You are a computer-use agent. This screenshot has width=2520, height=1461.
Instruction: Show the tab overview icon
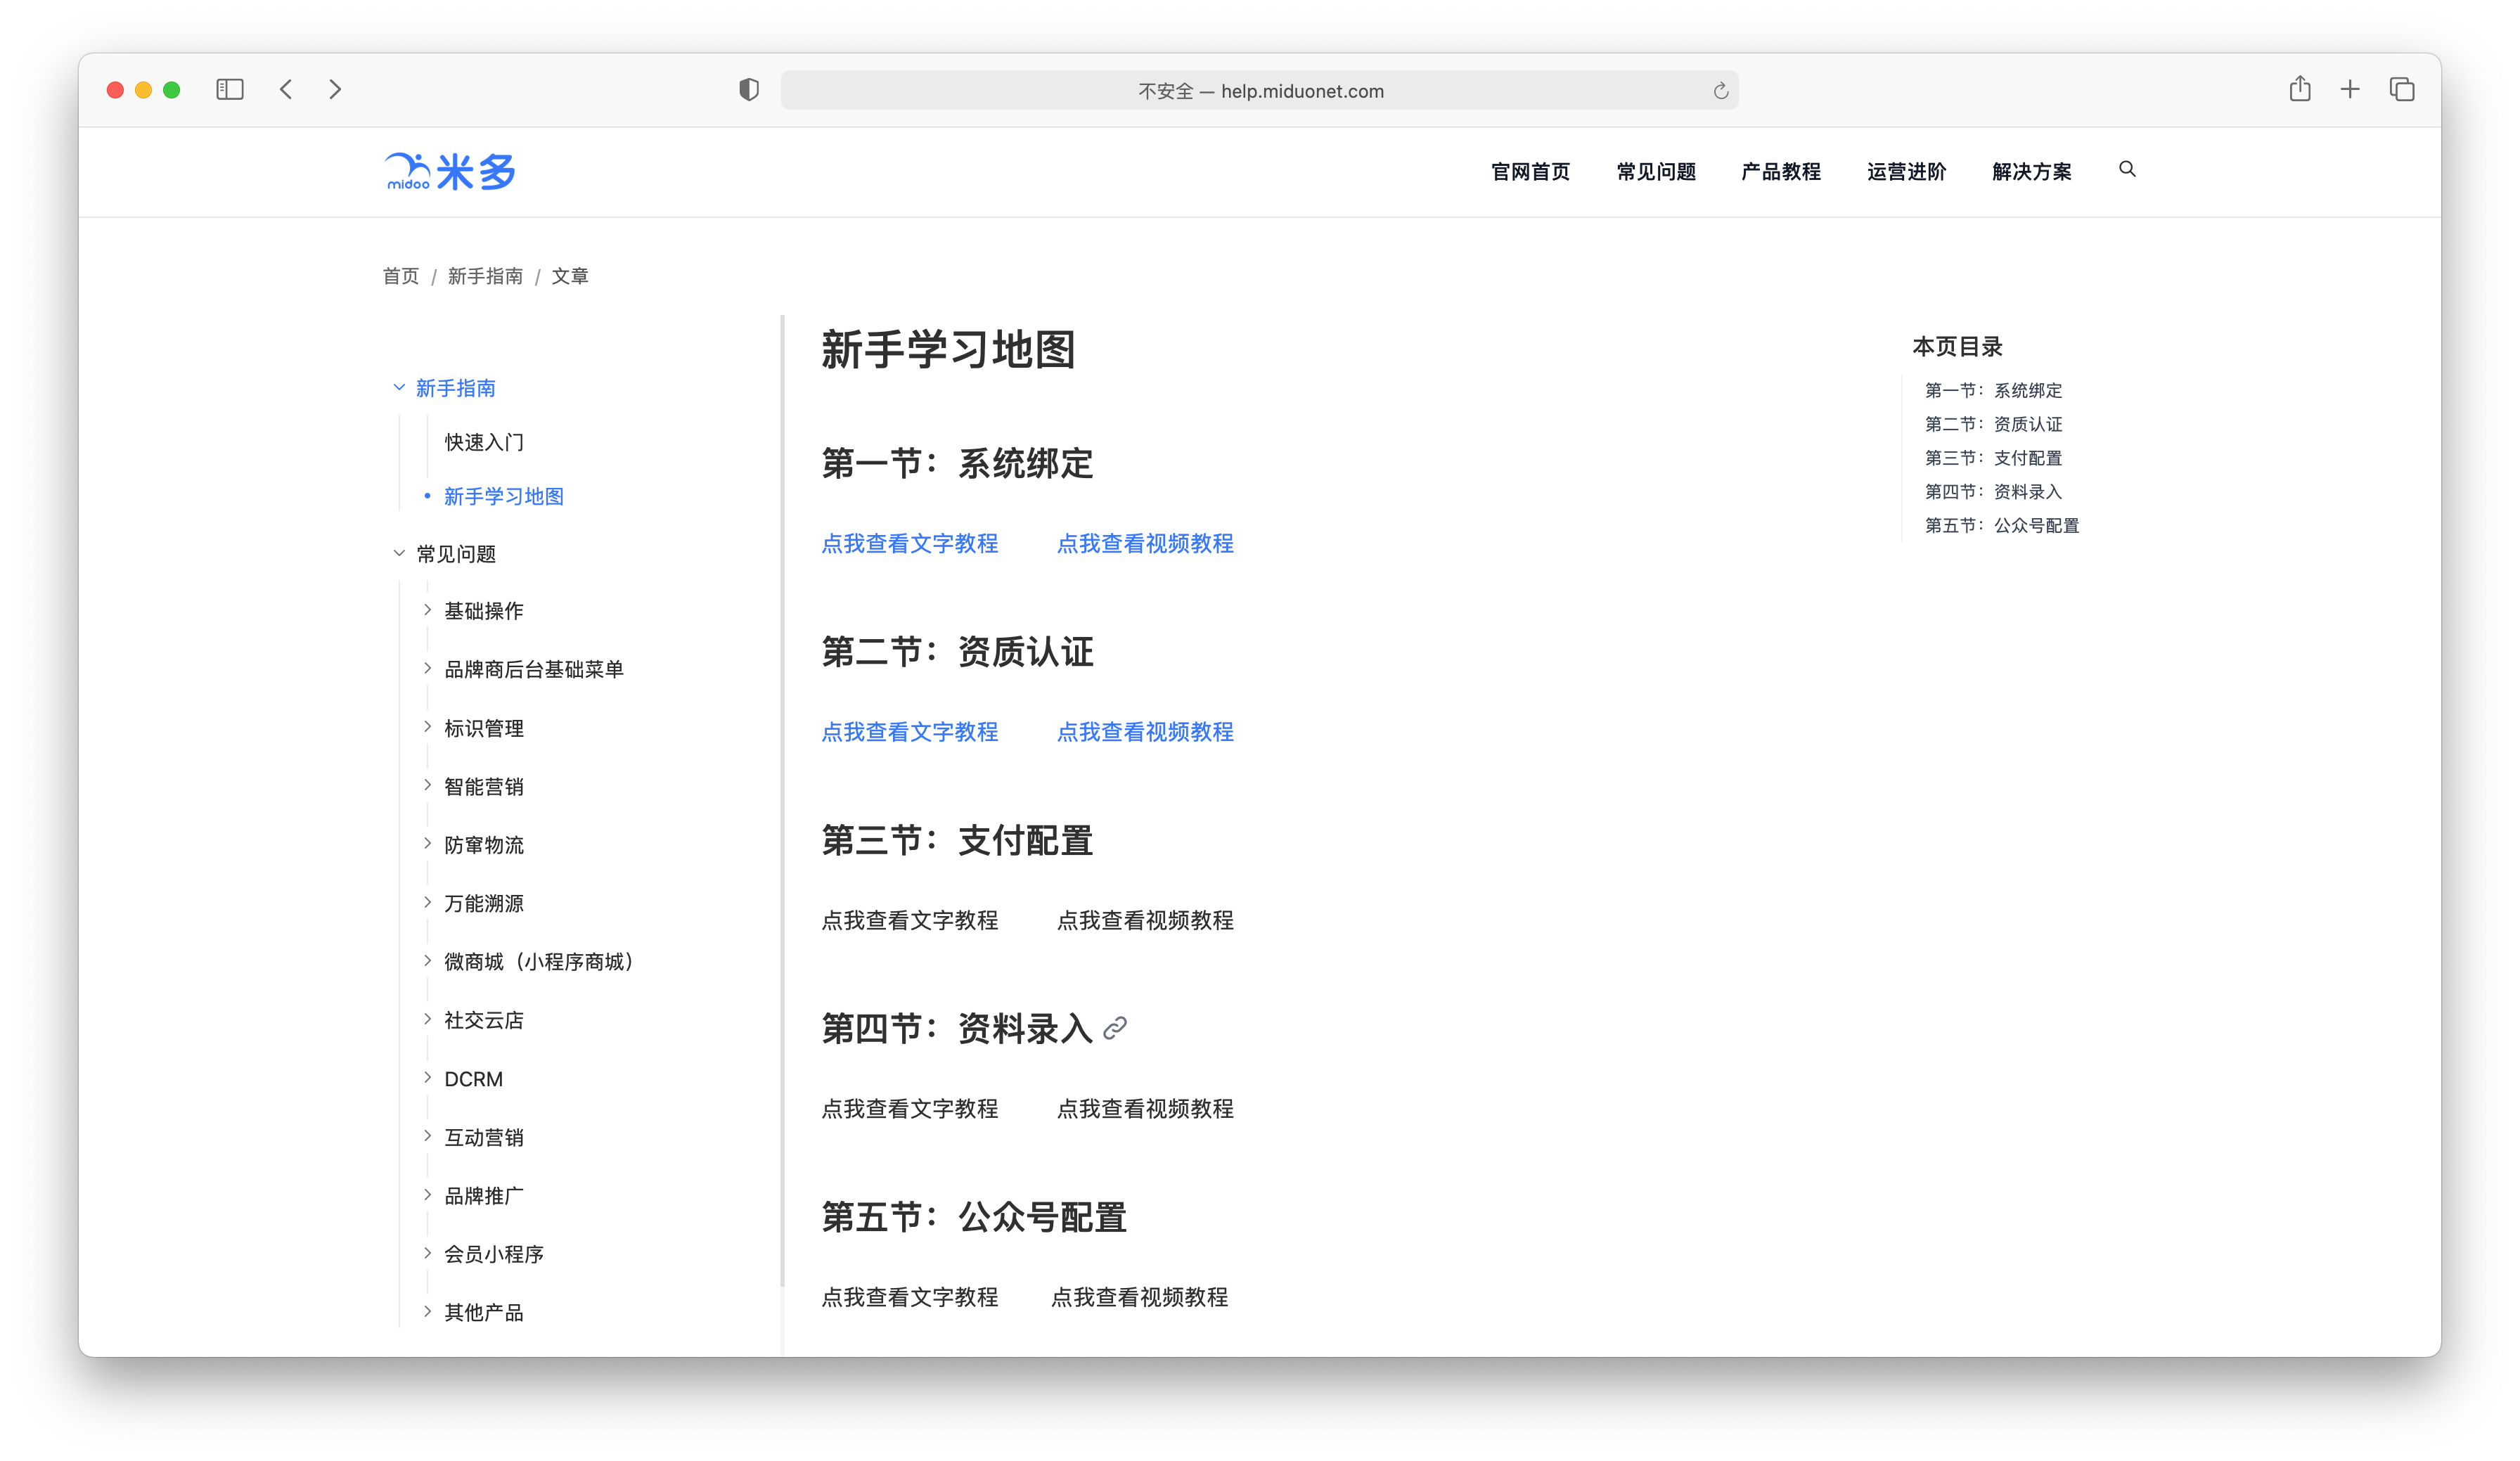click(2402, 90)
